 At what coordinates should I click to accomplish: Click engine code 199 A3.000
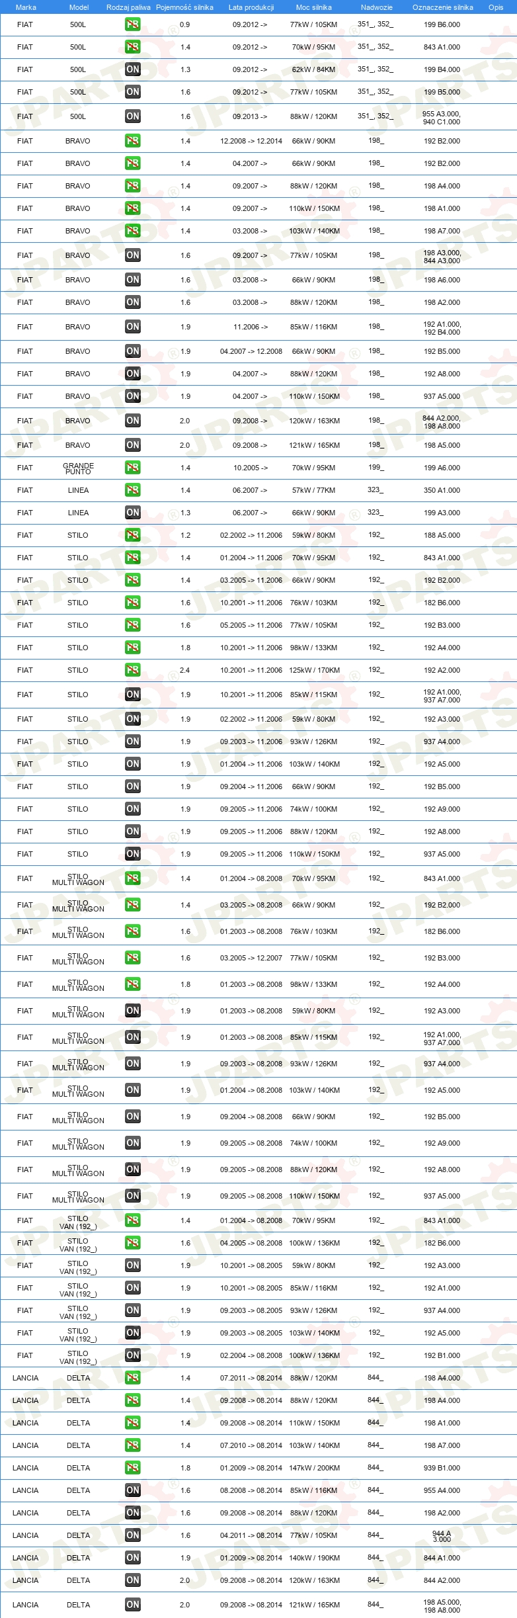[x=442, y=513]
